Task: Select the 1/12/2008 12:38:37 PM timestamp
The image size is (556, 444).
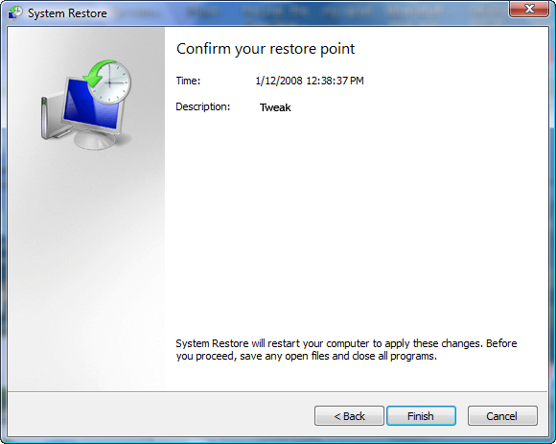Action: tap(310, 81)
